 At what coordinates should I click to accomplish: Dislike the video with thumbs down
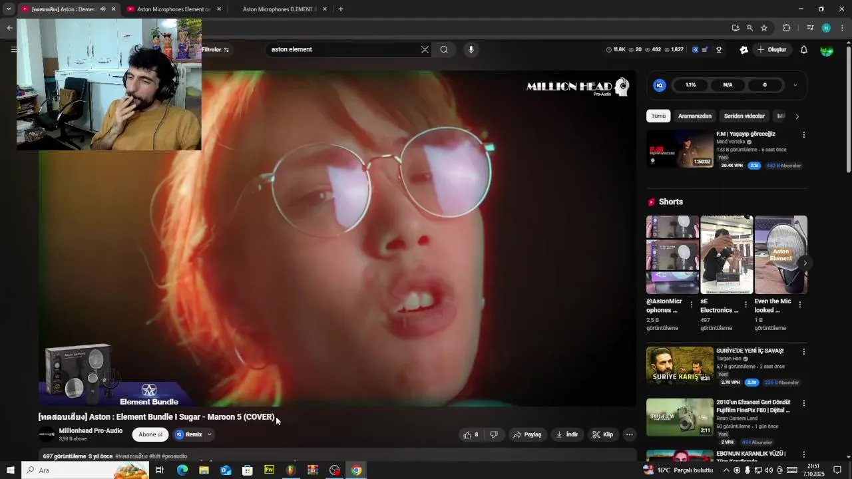[x=494, y=434]
